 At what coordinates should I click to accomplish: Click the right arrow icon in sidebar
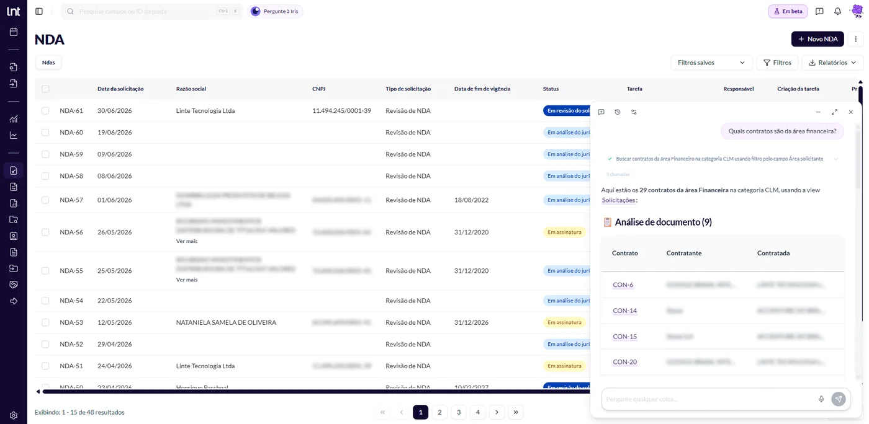point(14,301)
